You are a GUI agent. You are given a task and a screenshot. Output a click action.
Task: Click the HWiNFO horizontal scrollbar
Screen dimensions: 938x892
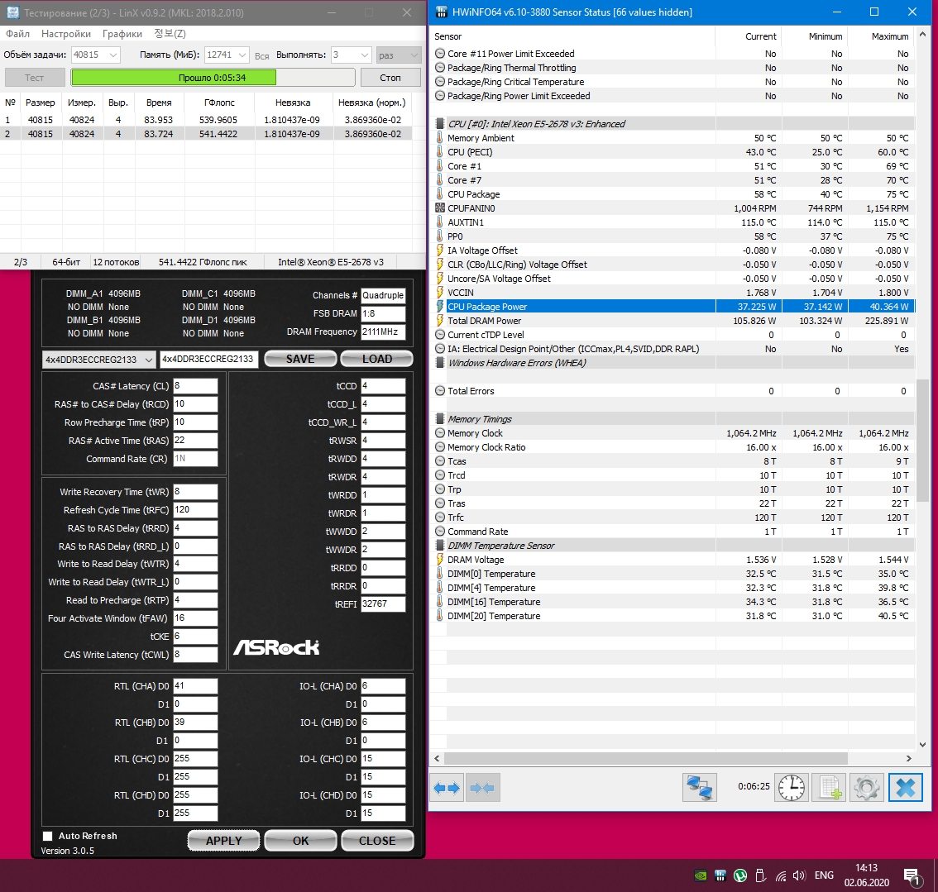pyautogui.click(x=645, y=758)
